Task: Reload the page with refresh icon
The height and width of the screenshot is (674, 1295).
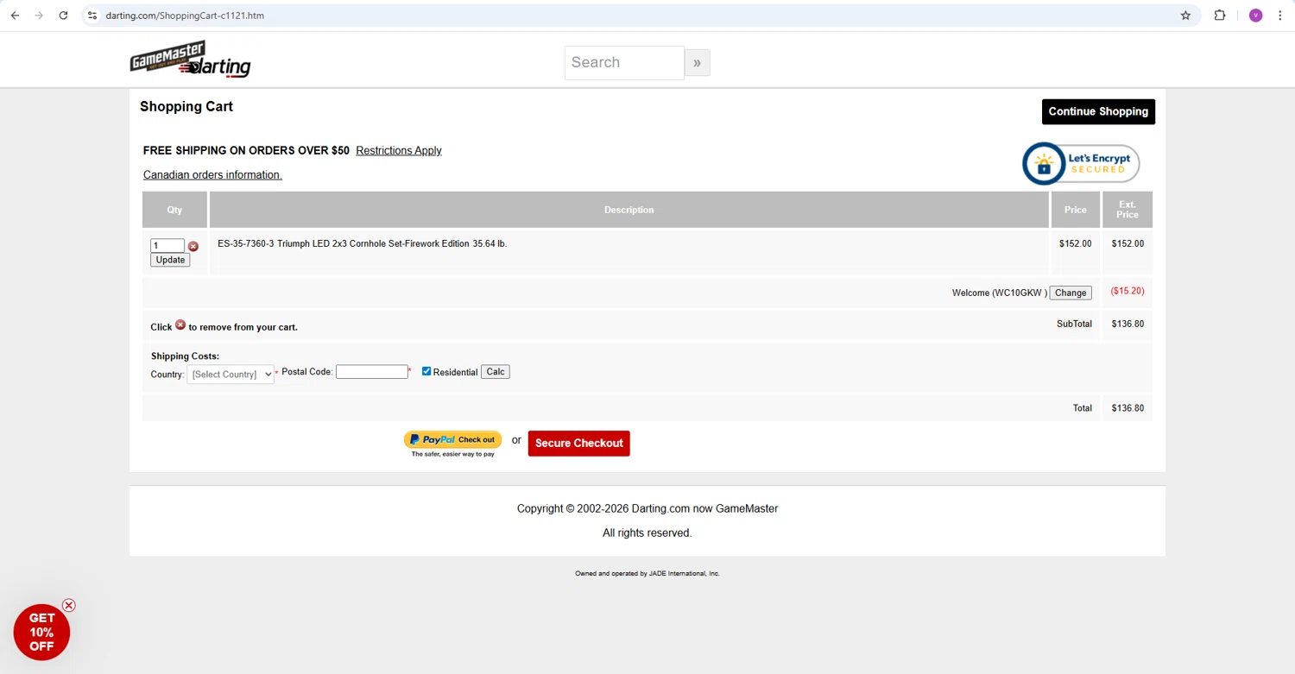Action: 63,16
